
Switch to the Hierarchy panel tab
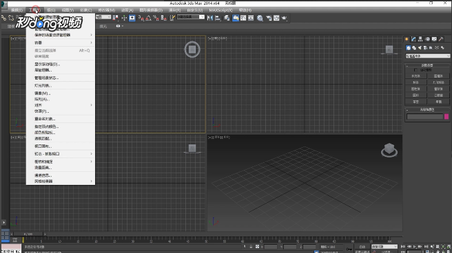(420, 38)
